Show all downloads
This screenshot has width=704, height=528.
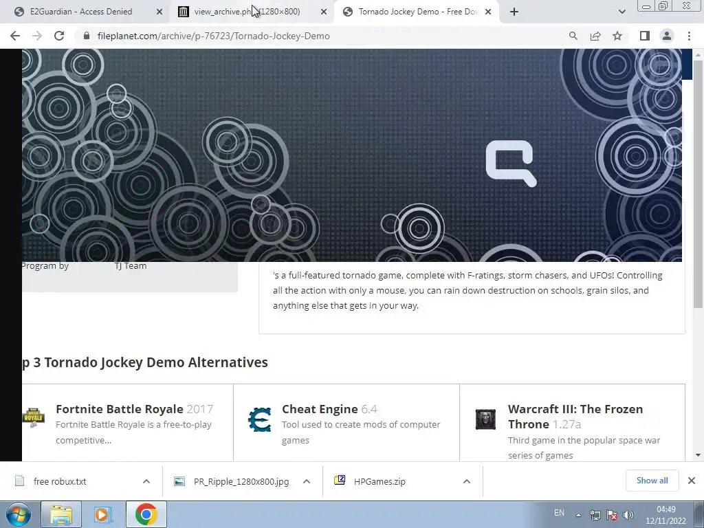(x=652, y=481)
